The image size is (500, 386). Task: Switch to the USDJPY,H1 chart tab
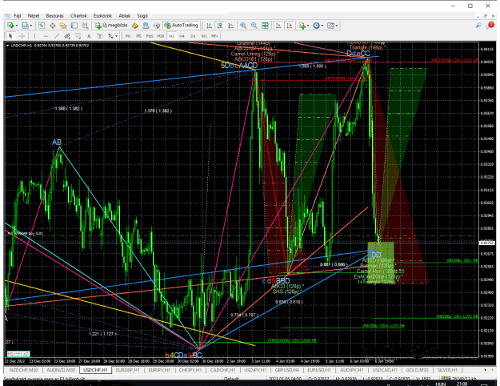coord(255,370)
